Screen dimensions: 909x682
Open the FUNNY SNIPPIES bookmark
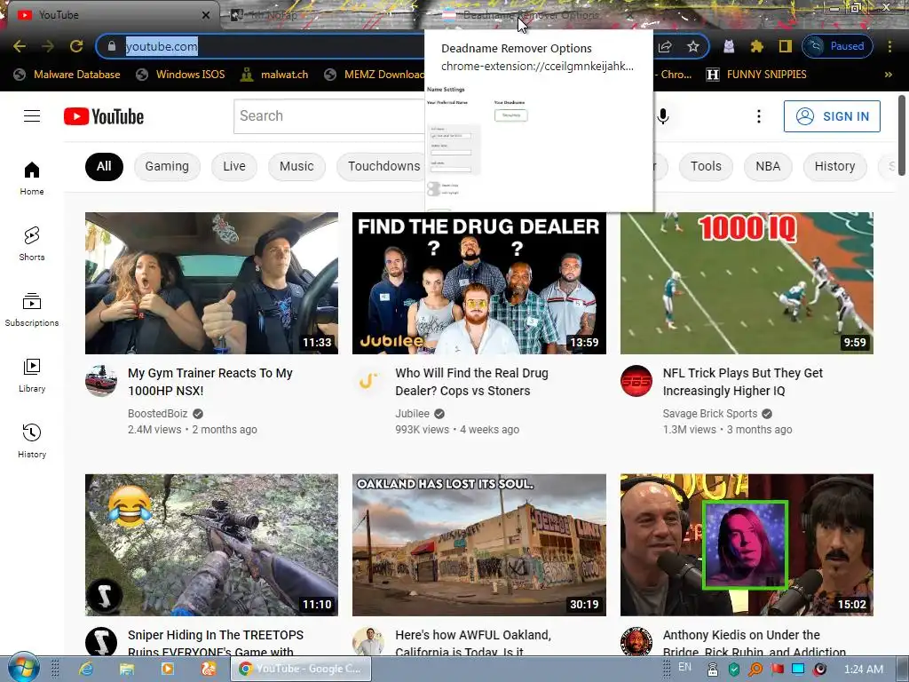pos(756,75)
